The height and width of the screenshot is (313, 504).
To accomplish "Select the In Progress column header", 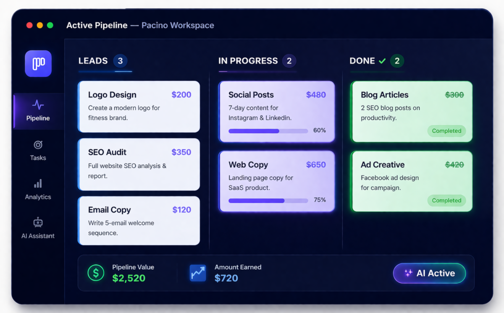I will tap(248, 61).
